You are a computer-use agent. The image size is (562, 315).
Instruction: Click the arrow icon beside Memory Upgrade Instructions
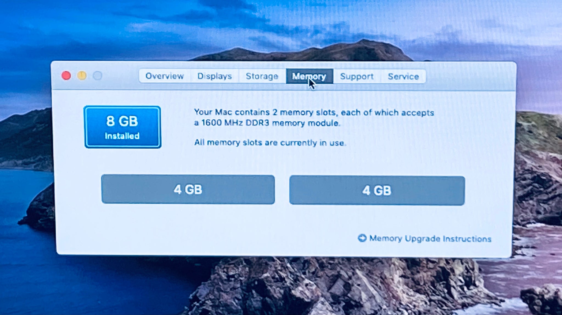tap(362, 238)
